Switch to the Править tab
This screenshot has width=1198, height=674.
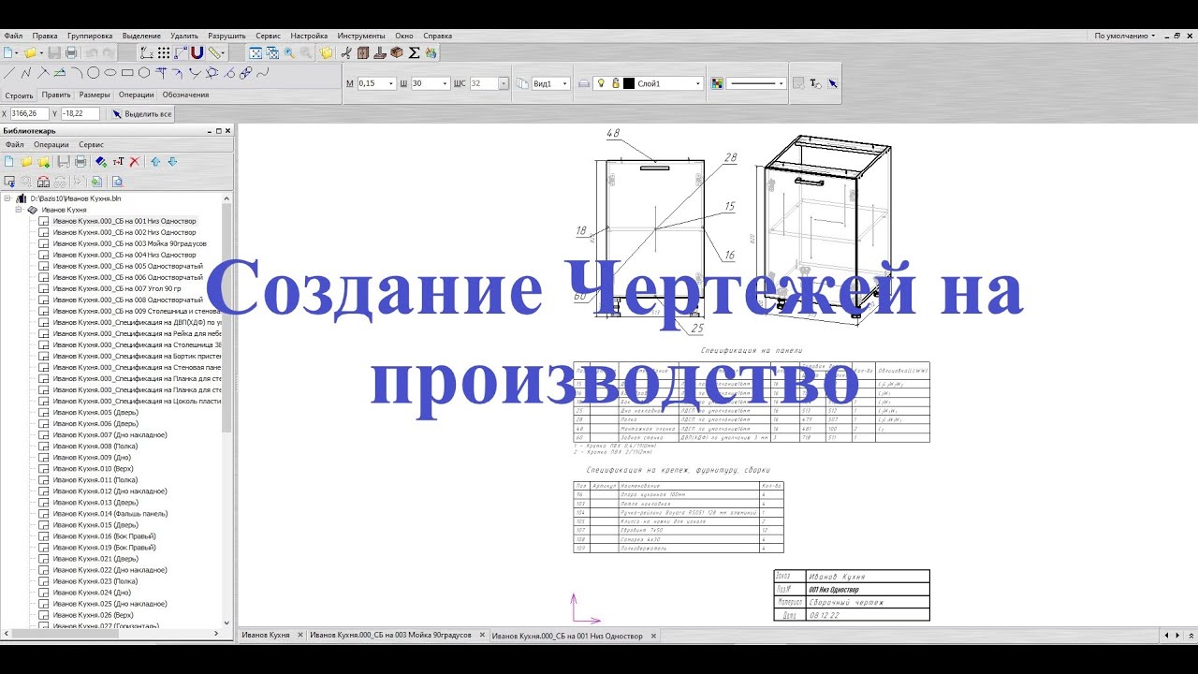pyautogui.click(x=56, y=95)
